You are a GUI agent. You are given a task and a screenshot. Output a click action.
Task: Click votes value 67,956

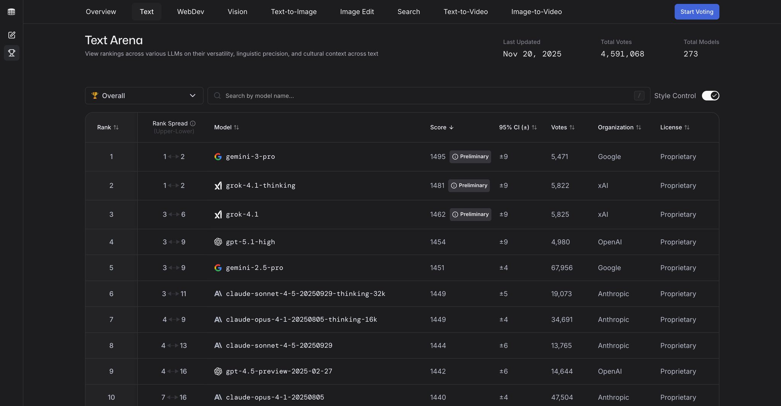(562, 268)
